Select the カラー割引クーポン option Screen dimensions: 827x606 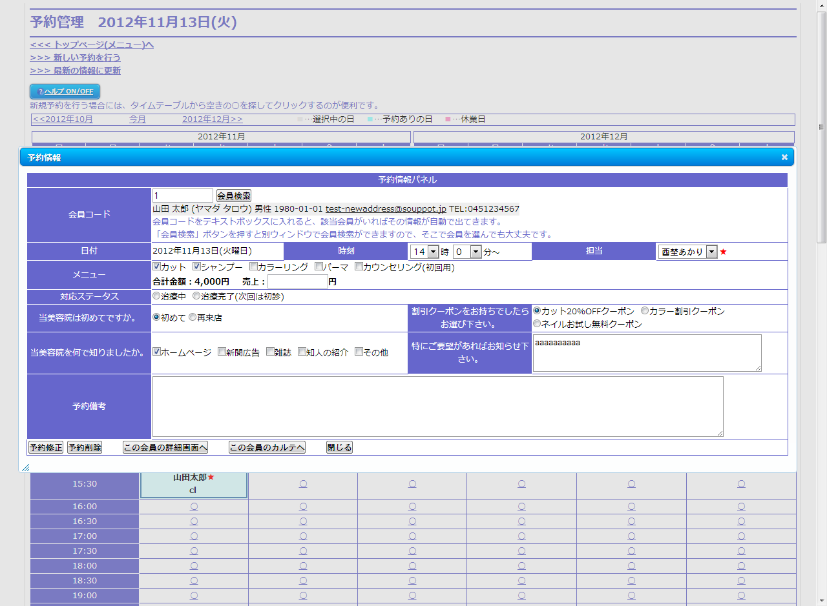644,311
